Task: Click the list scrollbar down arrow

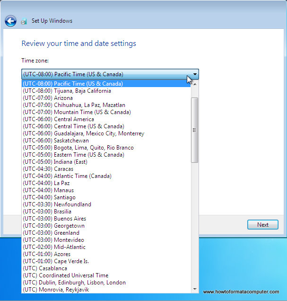Action: (195, 289)
